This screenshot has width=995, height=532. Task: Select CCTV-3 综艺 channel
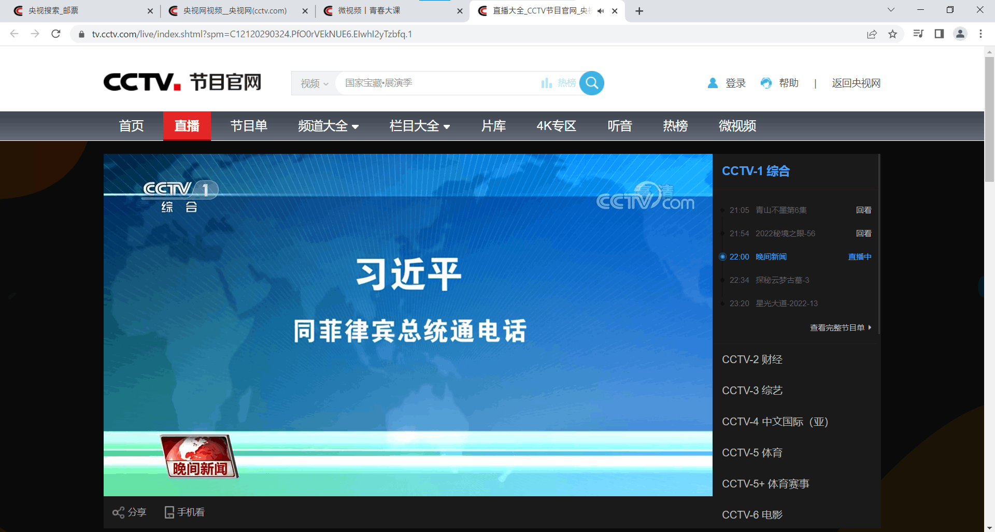click(x=752, y=391)
